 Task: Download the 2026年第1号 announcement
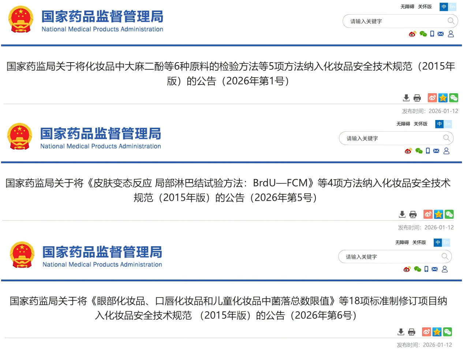[406, 98]
